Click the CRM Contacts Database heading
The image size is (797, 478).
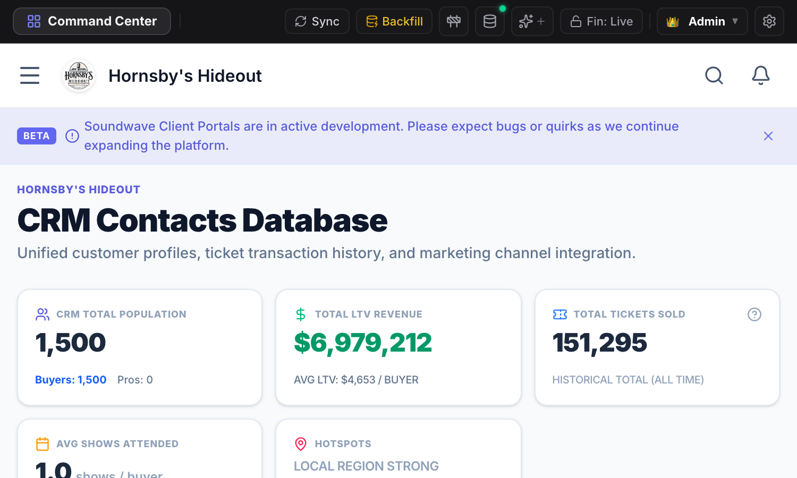click(202, 220)
